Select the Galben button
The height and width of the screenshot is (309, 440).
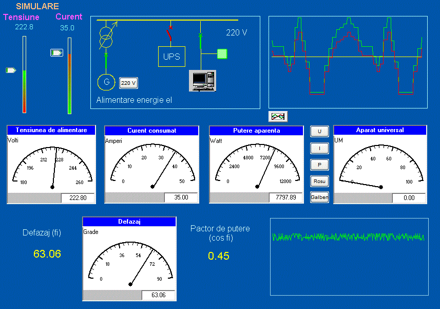pyautogui.click(x=319, y=197)
